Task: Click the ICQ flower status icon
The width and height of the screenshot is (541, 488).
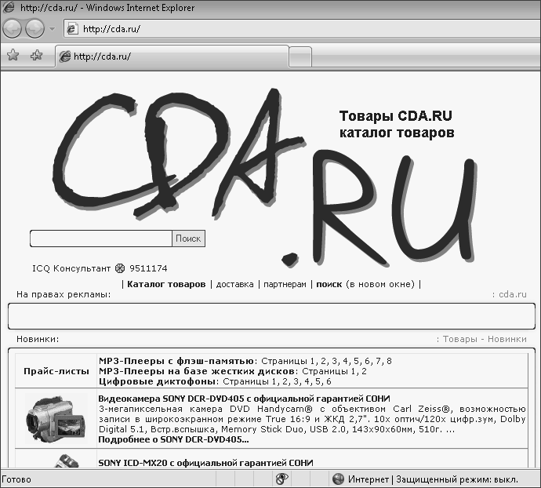Action: click(x=120, y=268)
